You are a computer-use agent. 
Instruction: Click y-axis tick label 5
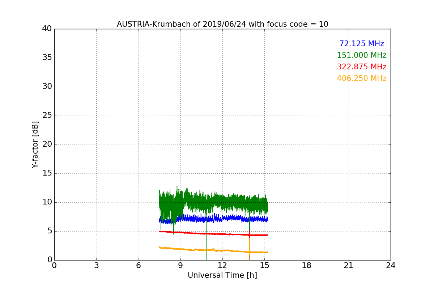click(50, 231)
